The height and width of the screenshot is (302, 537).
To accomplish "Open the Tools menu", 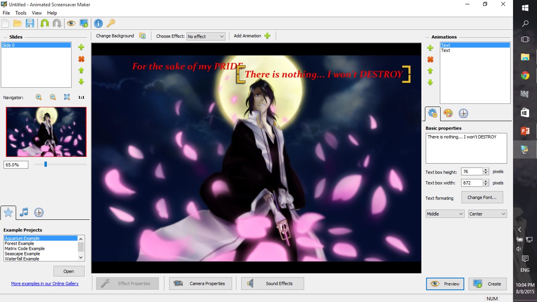I will pos(21,13).
